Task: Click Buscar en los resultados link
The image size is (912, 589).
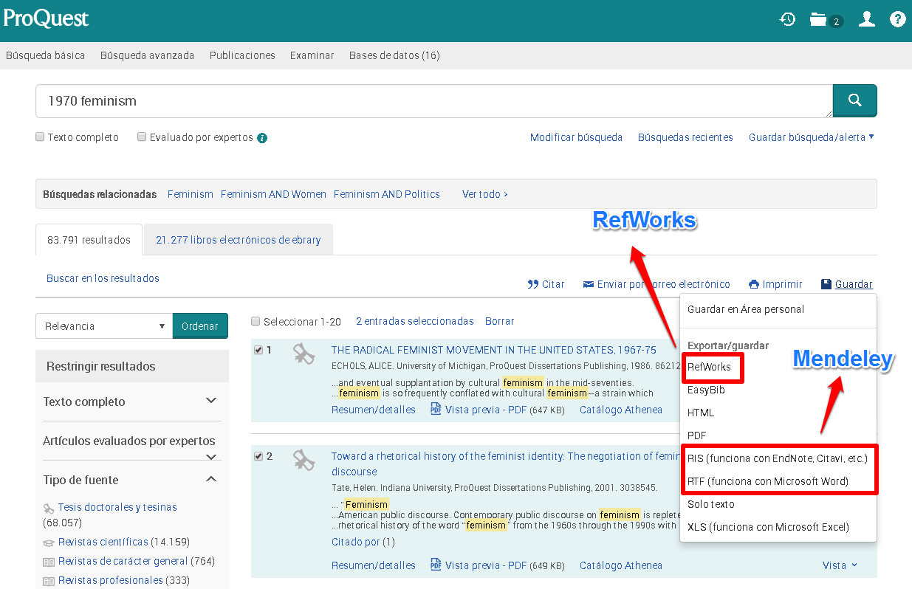Action: coord(103,278)
